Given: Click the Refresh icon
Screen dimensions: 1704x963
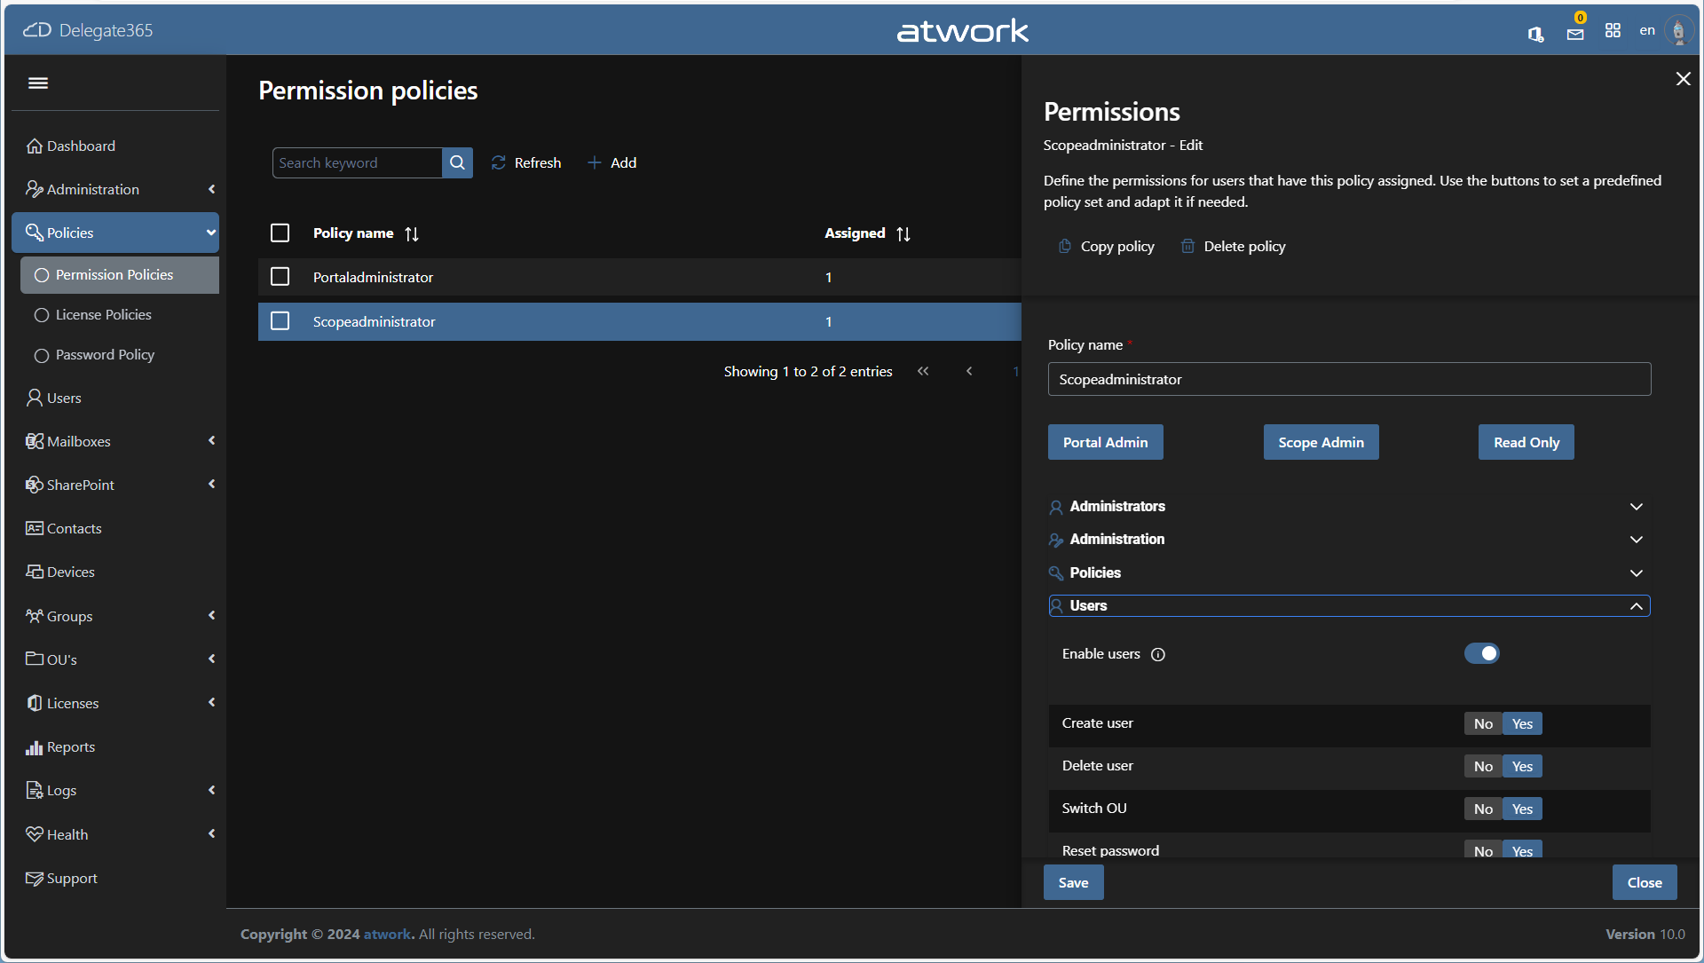Looking at the screenshot, I should coord(499,162).
